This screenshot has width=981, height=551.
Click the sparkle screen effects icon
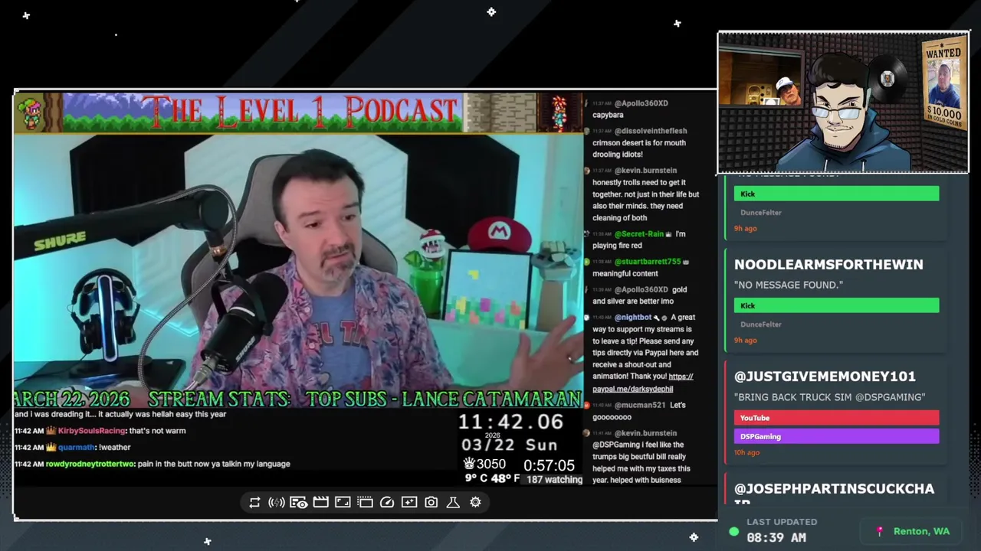pos(409,502)
